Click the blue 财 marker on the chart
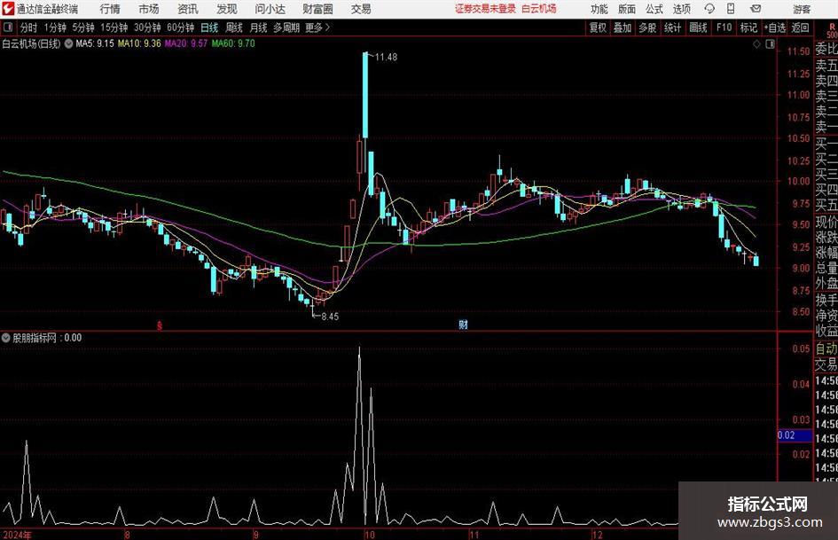The width and height of the screenshot is (838, 540). click(x=463, y=325)
